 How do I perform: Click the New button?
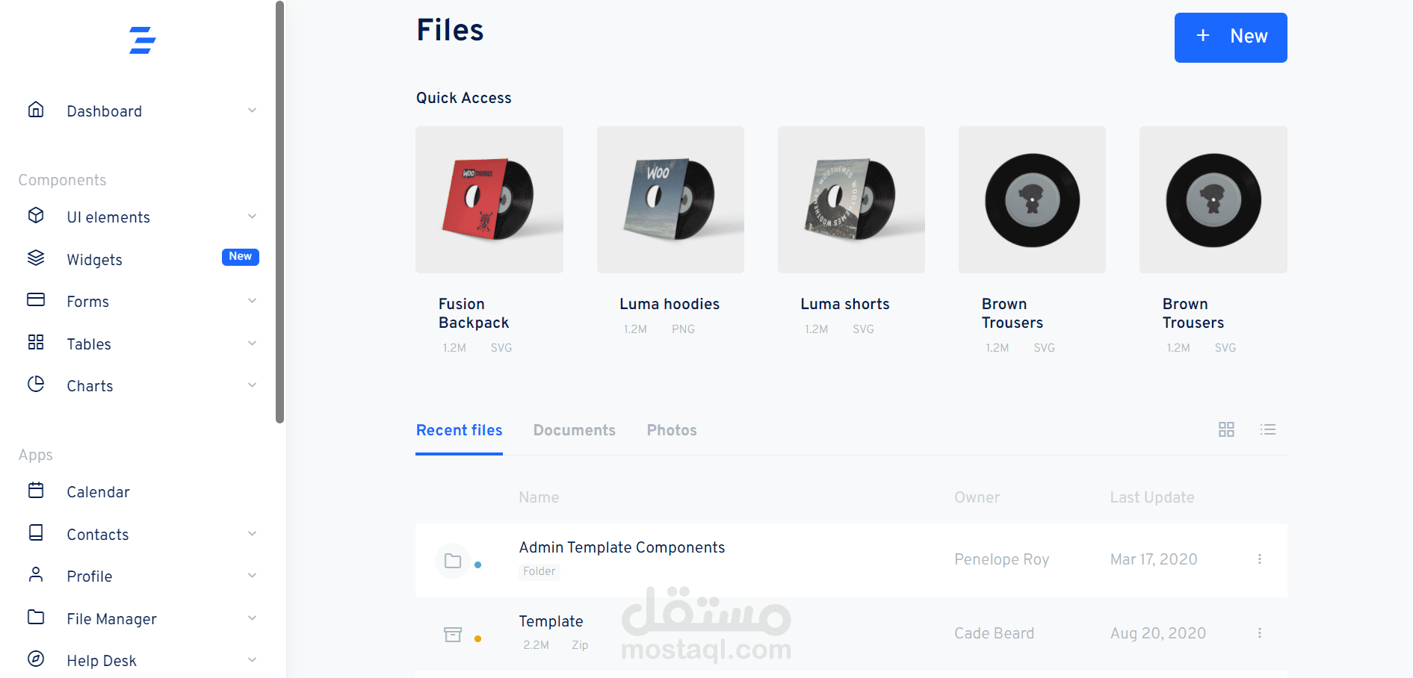click(1231, 37)
